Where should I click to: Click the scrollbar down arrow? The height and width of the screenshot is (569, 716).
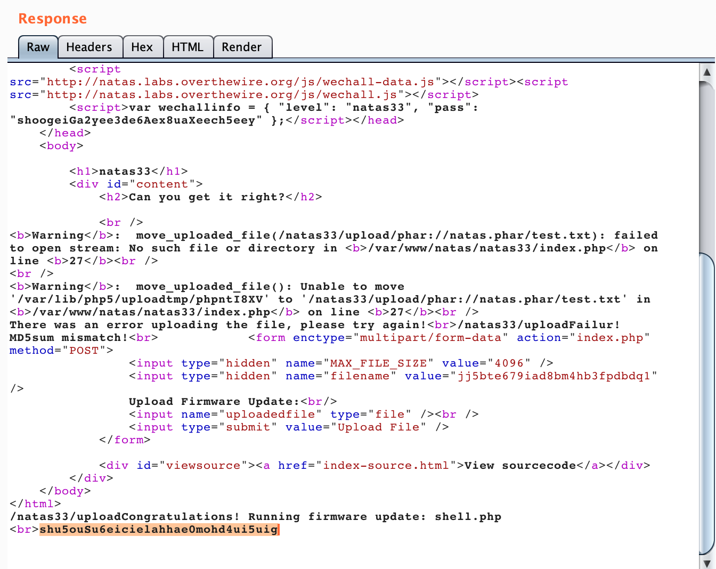coord(707,563)
